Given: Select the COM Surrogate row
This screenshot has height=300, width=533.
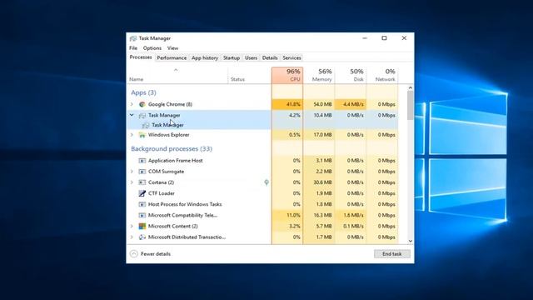Looking at the screenshot, I should (x=262, y=172).
